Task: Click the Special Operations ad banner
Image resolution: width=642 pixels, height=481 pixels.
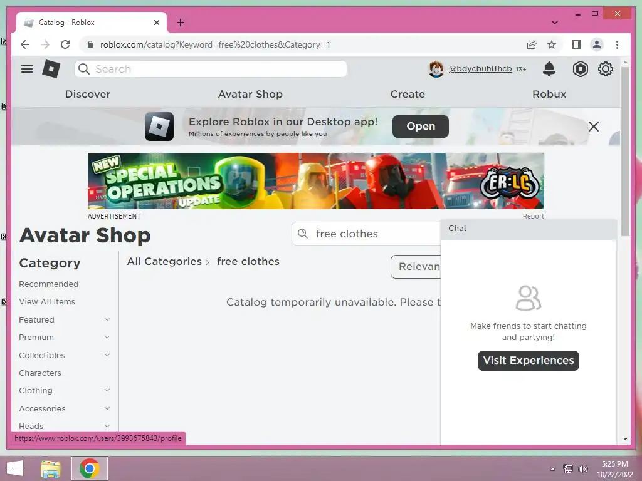Action: pos(316,181)
